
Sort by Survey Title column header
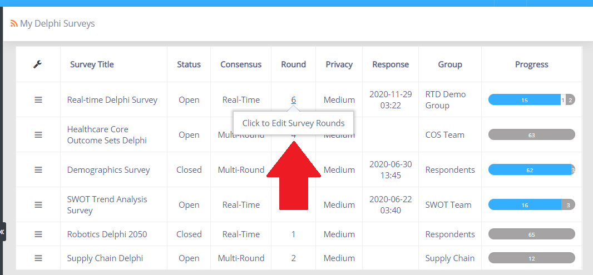click(x=92, y=64)
